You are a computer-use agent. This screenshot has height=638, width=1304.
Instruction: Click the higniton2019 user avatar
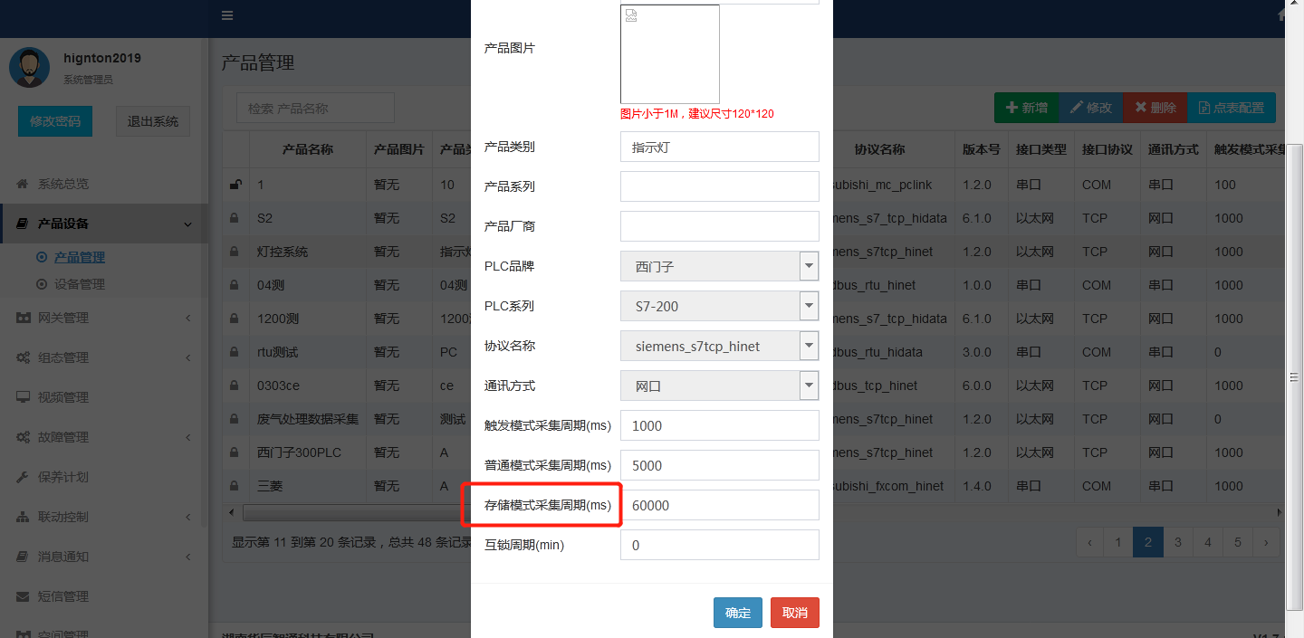(30, 66)
